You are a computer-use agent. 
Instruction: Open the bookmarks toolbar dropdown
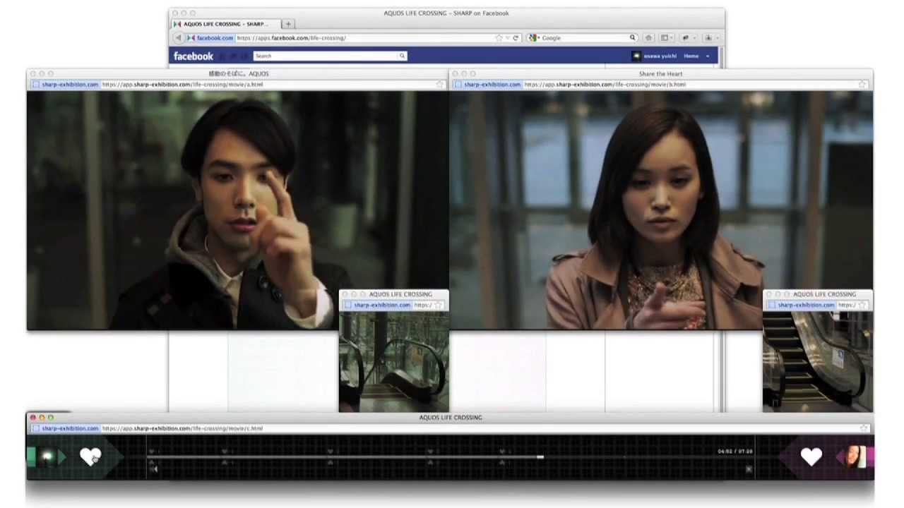666,37
